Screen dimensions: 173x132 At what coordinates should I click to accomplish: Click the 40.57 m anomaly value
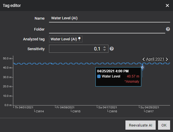(x=133, y=76)
